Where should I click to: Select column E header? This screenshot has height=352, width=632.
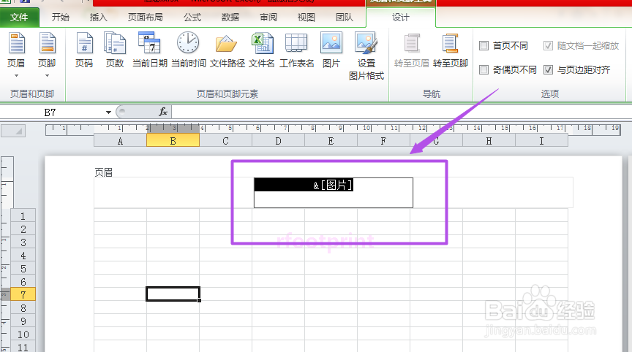click(x=331, y=141)
